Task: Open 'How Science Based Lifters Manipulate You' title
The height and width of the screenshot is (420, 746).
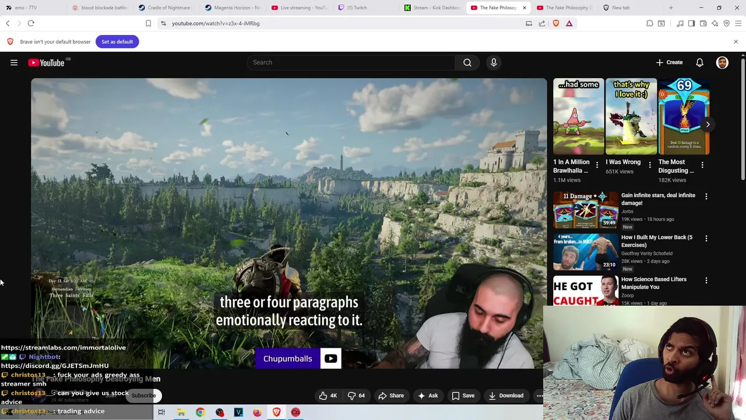Action: (x=654, y=283)
